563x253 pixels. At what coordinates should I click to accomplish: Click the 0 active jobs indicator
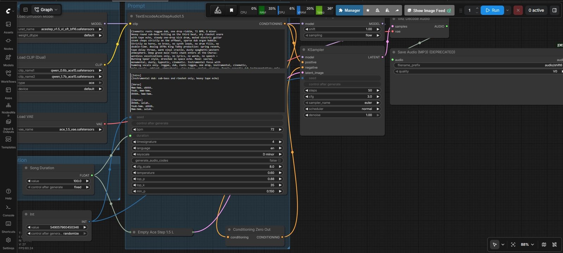coord(536,10)
